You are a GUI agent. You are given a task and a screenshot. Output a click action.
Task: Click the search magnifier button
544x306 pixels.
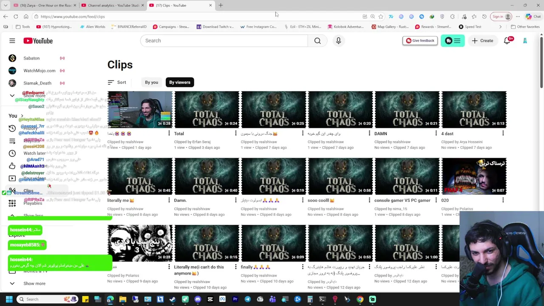tap(317, 40)
